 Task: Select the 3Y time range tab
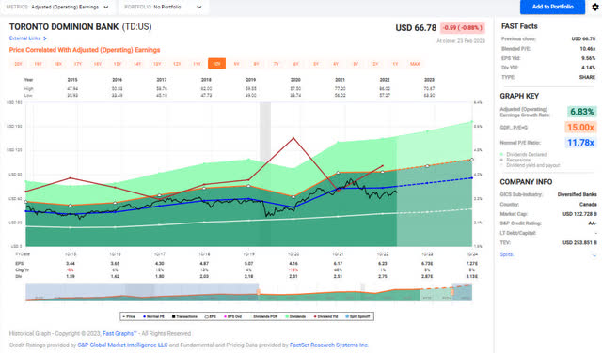tap(356, 64)
